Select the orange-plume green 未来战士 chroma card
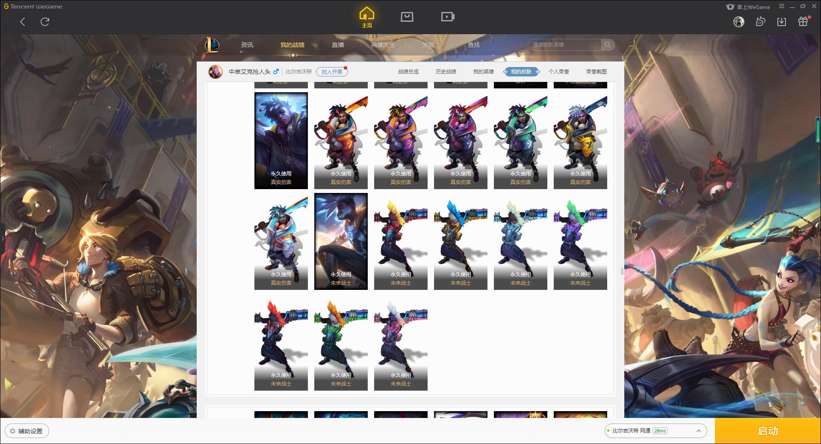This screenshot has height=444, width=821. (341, 342)
